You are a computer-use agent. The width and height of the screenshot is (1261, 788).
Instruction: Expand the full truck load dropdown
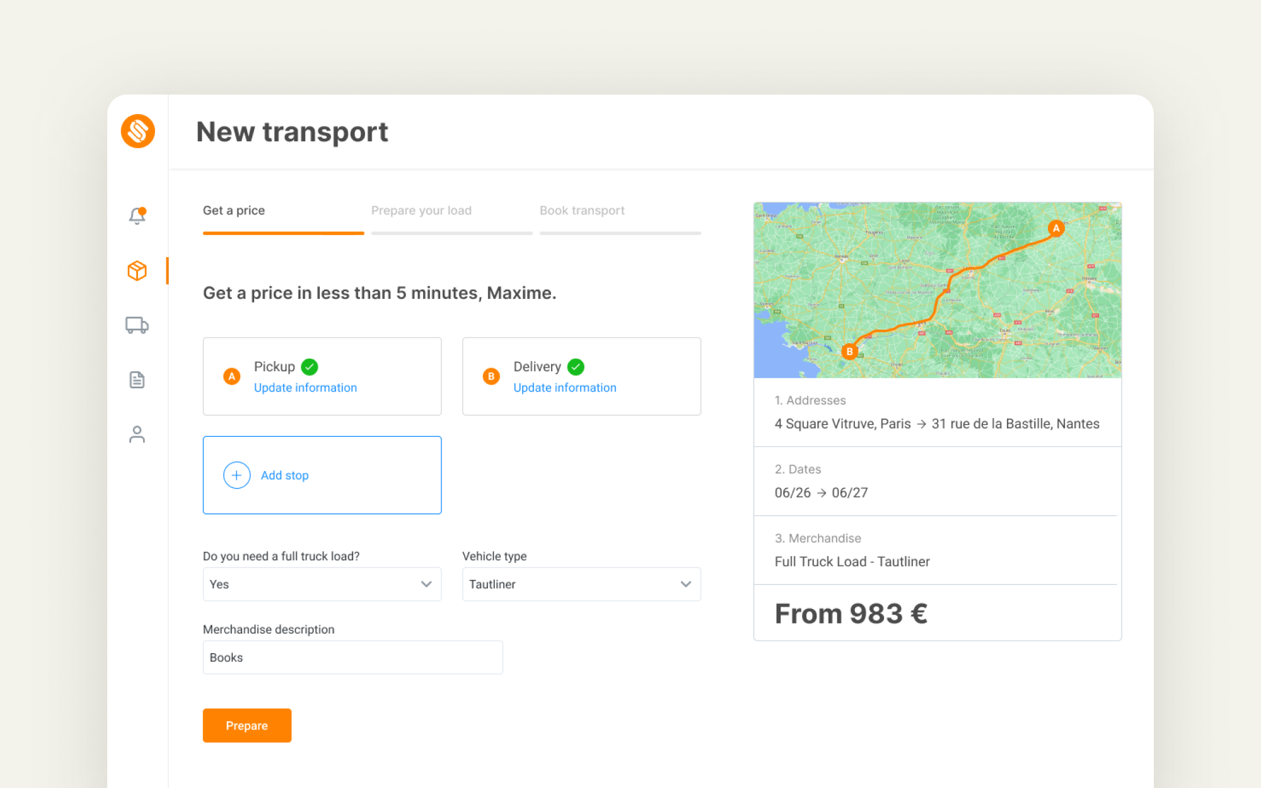pos(322,584)
